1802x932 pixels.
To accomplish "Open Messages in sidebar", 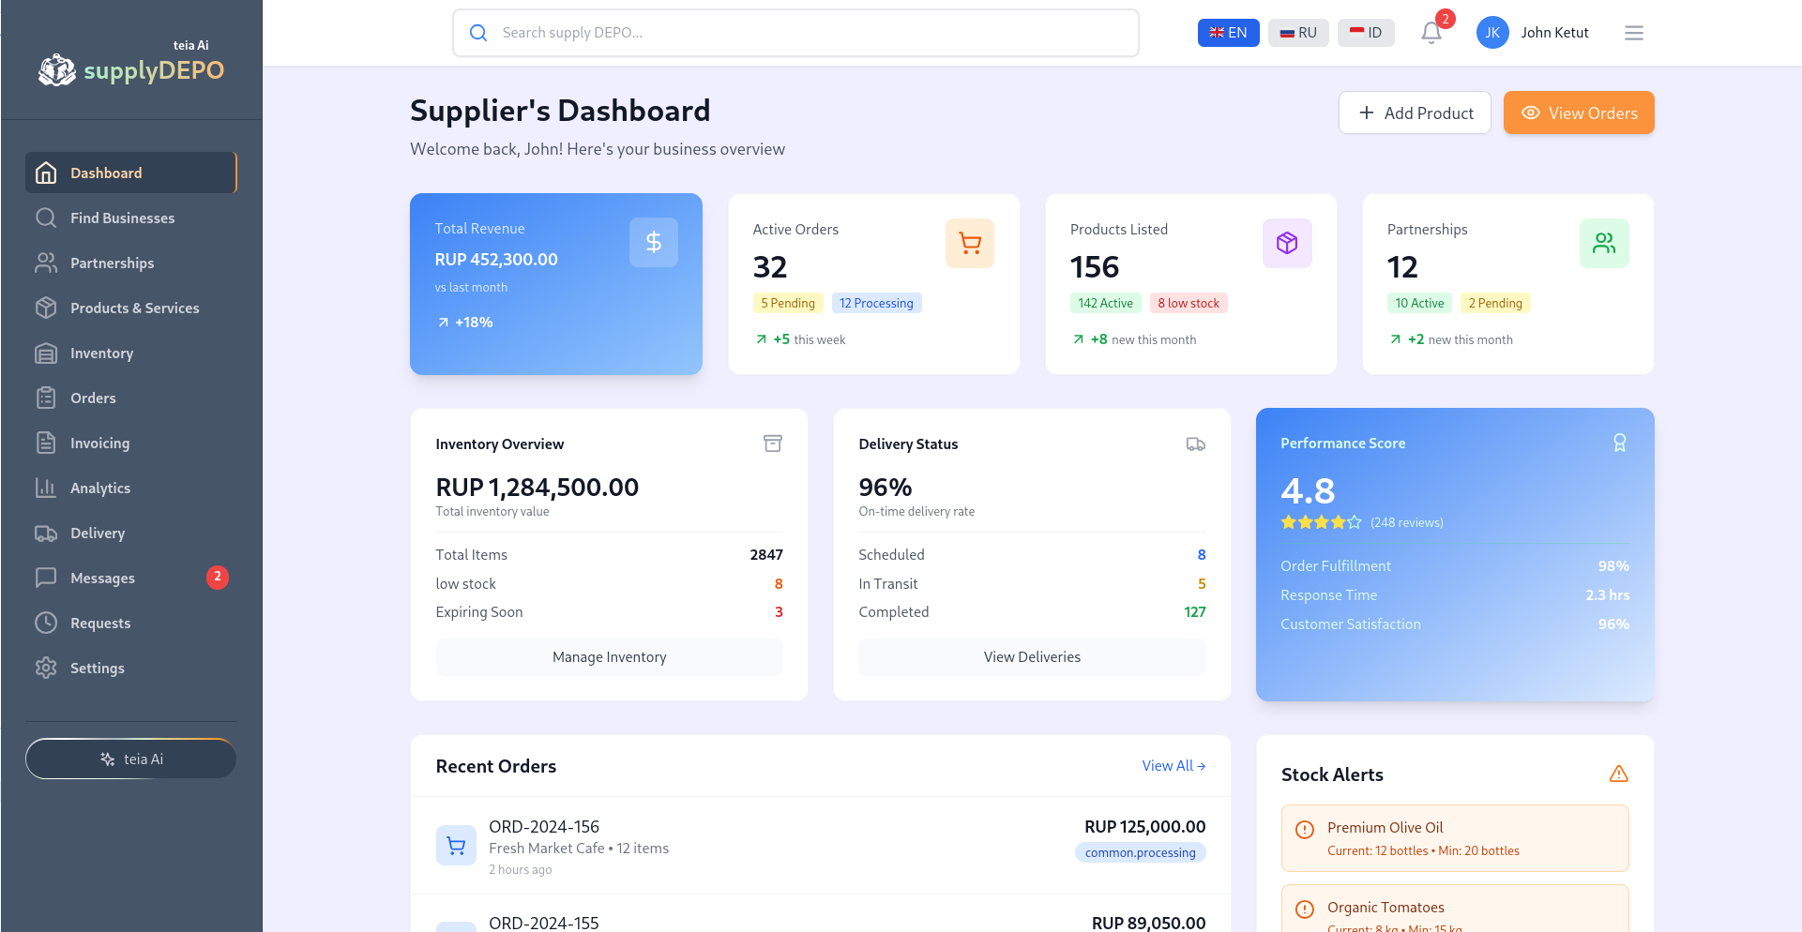I will pyautogui.click(x=131, y=578).
